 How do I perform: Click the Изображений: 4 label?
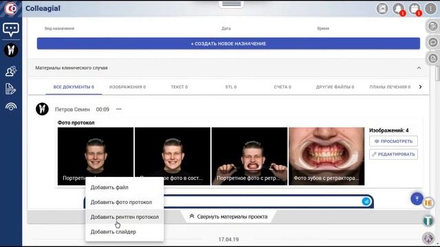(389, 130)
